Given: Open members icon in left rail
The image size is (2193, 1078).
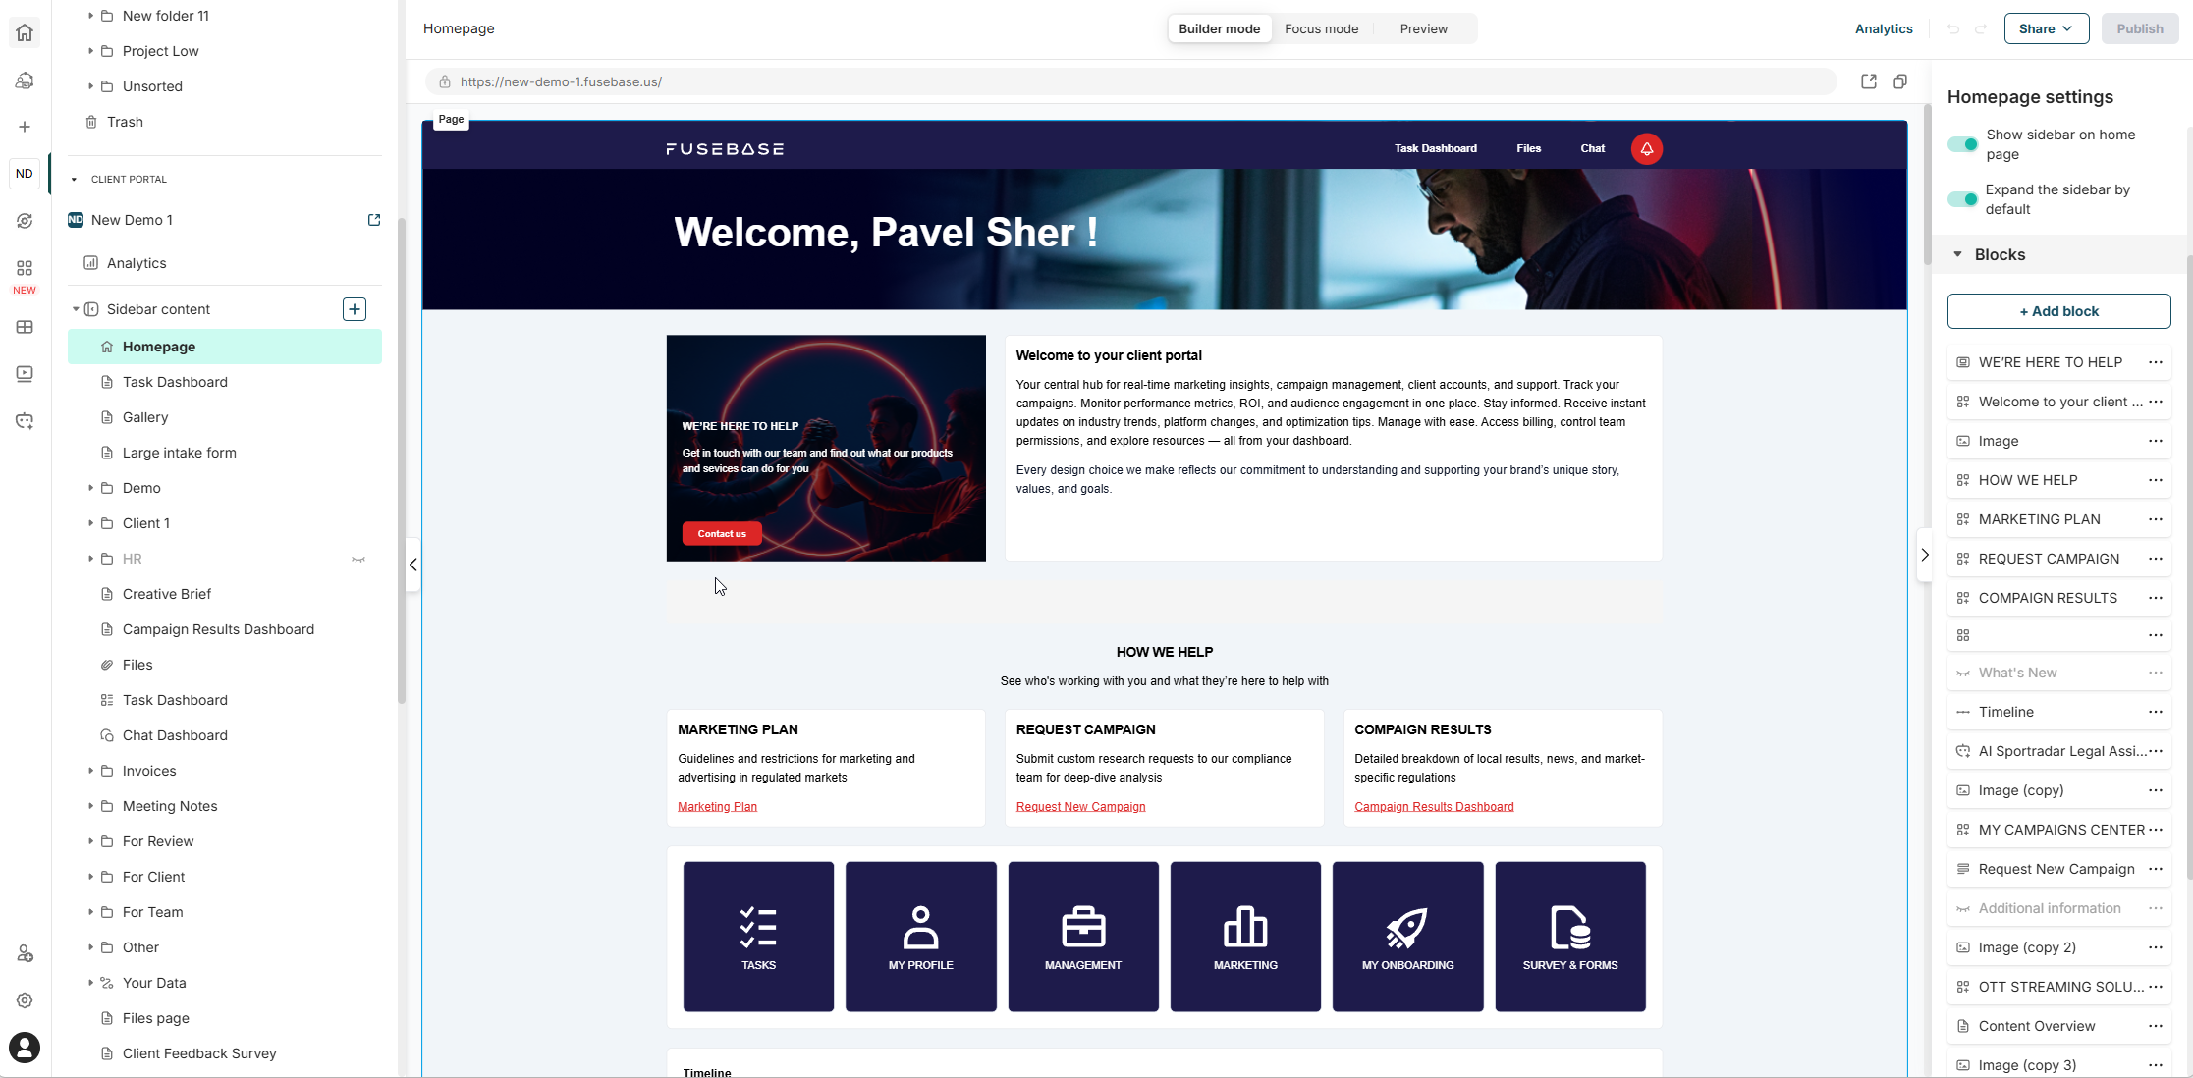Looking at the screenshot, I should coord(25,953).
